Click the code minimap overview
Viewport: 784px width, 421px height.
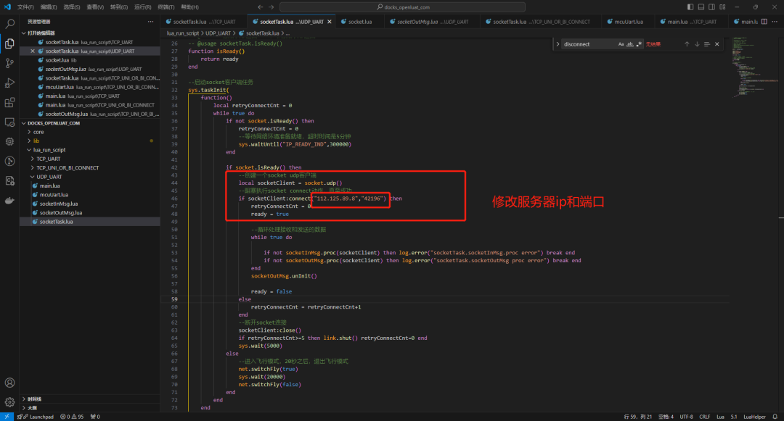(x=755, y=67)
